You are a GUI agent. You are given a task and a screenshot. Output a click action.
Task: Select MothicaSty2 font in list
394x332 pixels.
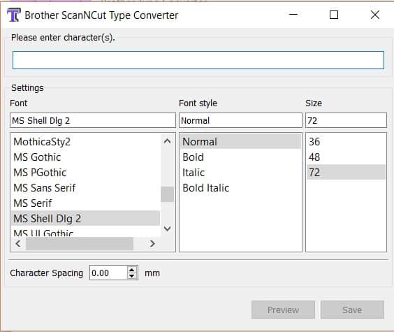85,141
